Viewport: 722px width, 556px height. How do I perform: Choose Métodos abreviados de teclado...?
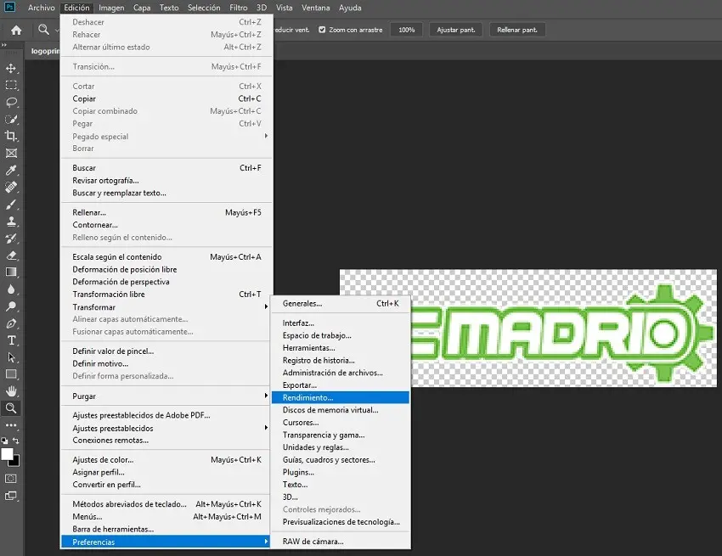[x=166, y=504]
